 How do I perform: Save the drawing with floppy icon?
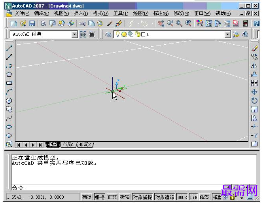[x=32, y=23]
